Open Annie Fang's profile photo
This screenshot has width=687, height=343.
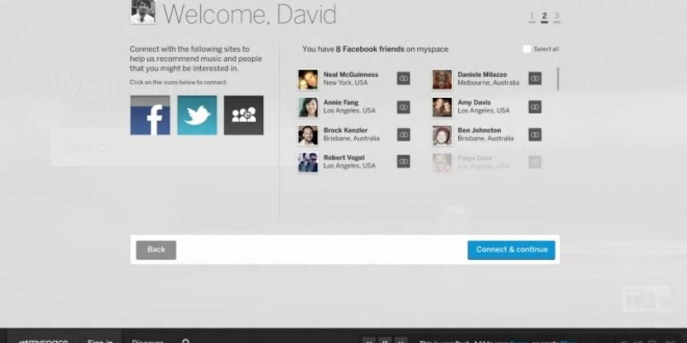(308, 107)
